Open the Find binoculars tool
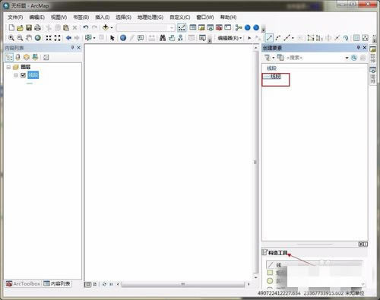This screenshot has width=380, height=300. (163, 38)
